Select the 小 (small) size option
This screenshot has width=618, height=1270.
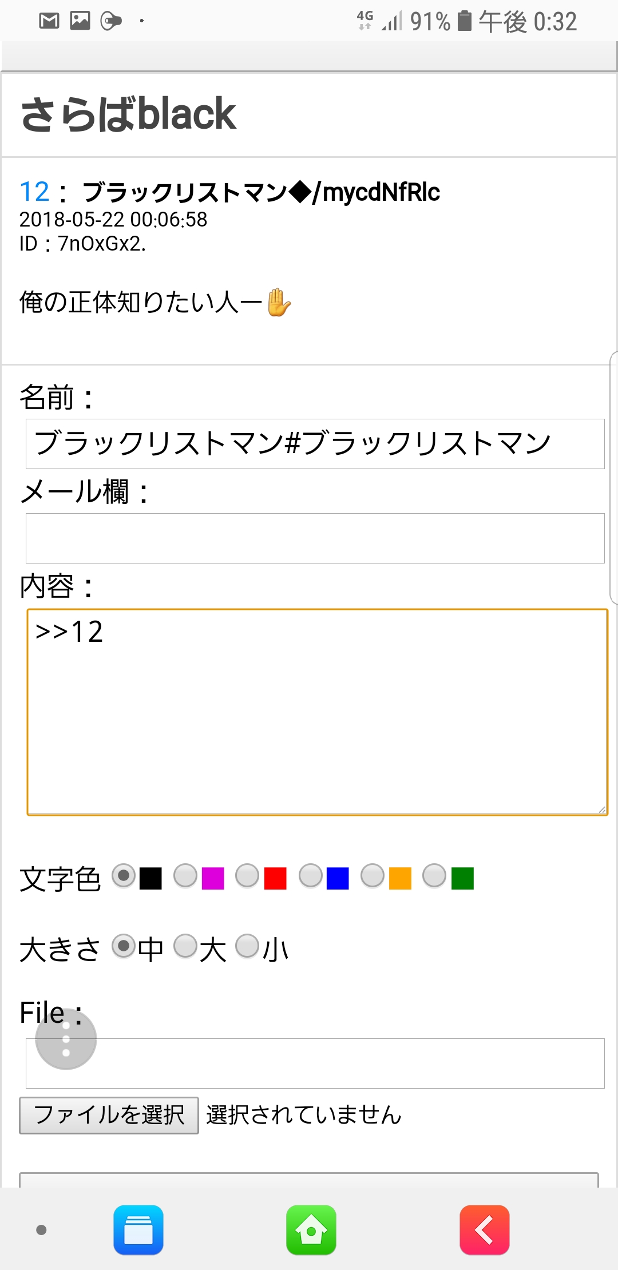point(247,946)
